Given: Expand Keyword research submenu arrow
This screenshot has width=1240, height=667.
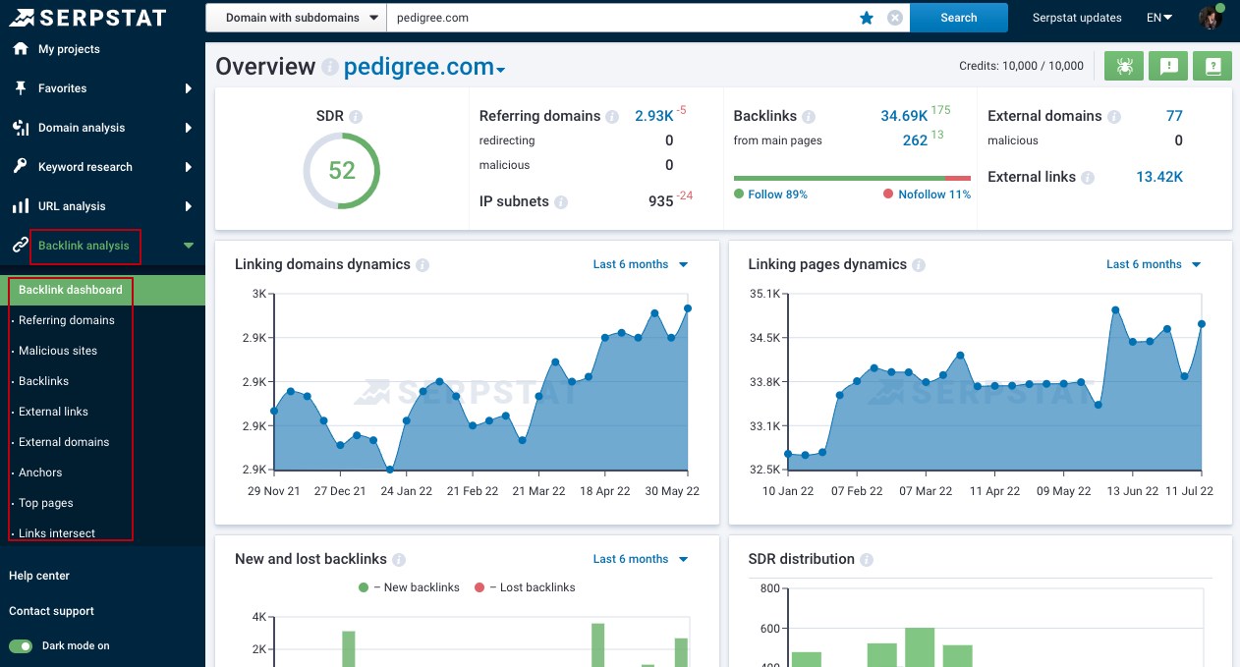Looking at the screenshot, I should [189, 167].
